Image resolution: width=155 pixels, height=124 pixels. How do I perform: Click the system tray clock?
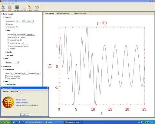click(x=152, y=122)
